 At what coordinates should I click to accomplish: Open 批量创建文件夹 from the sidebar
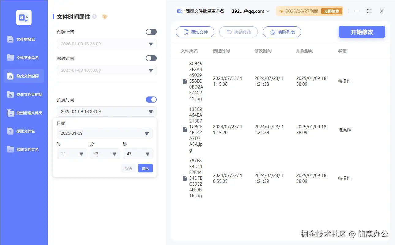tap(24, 113)
